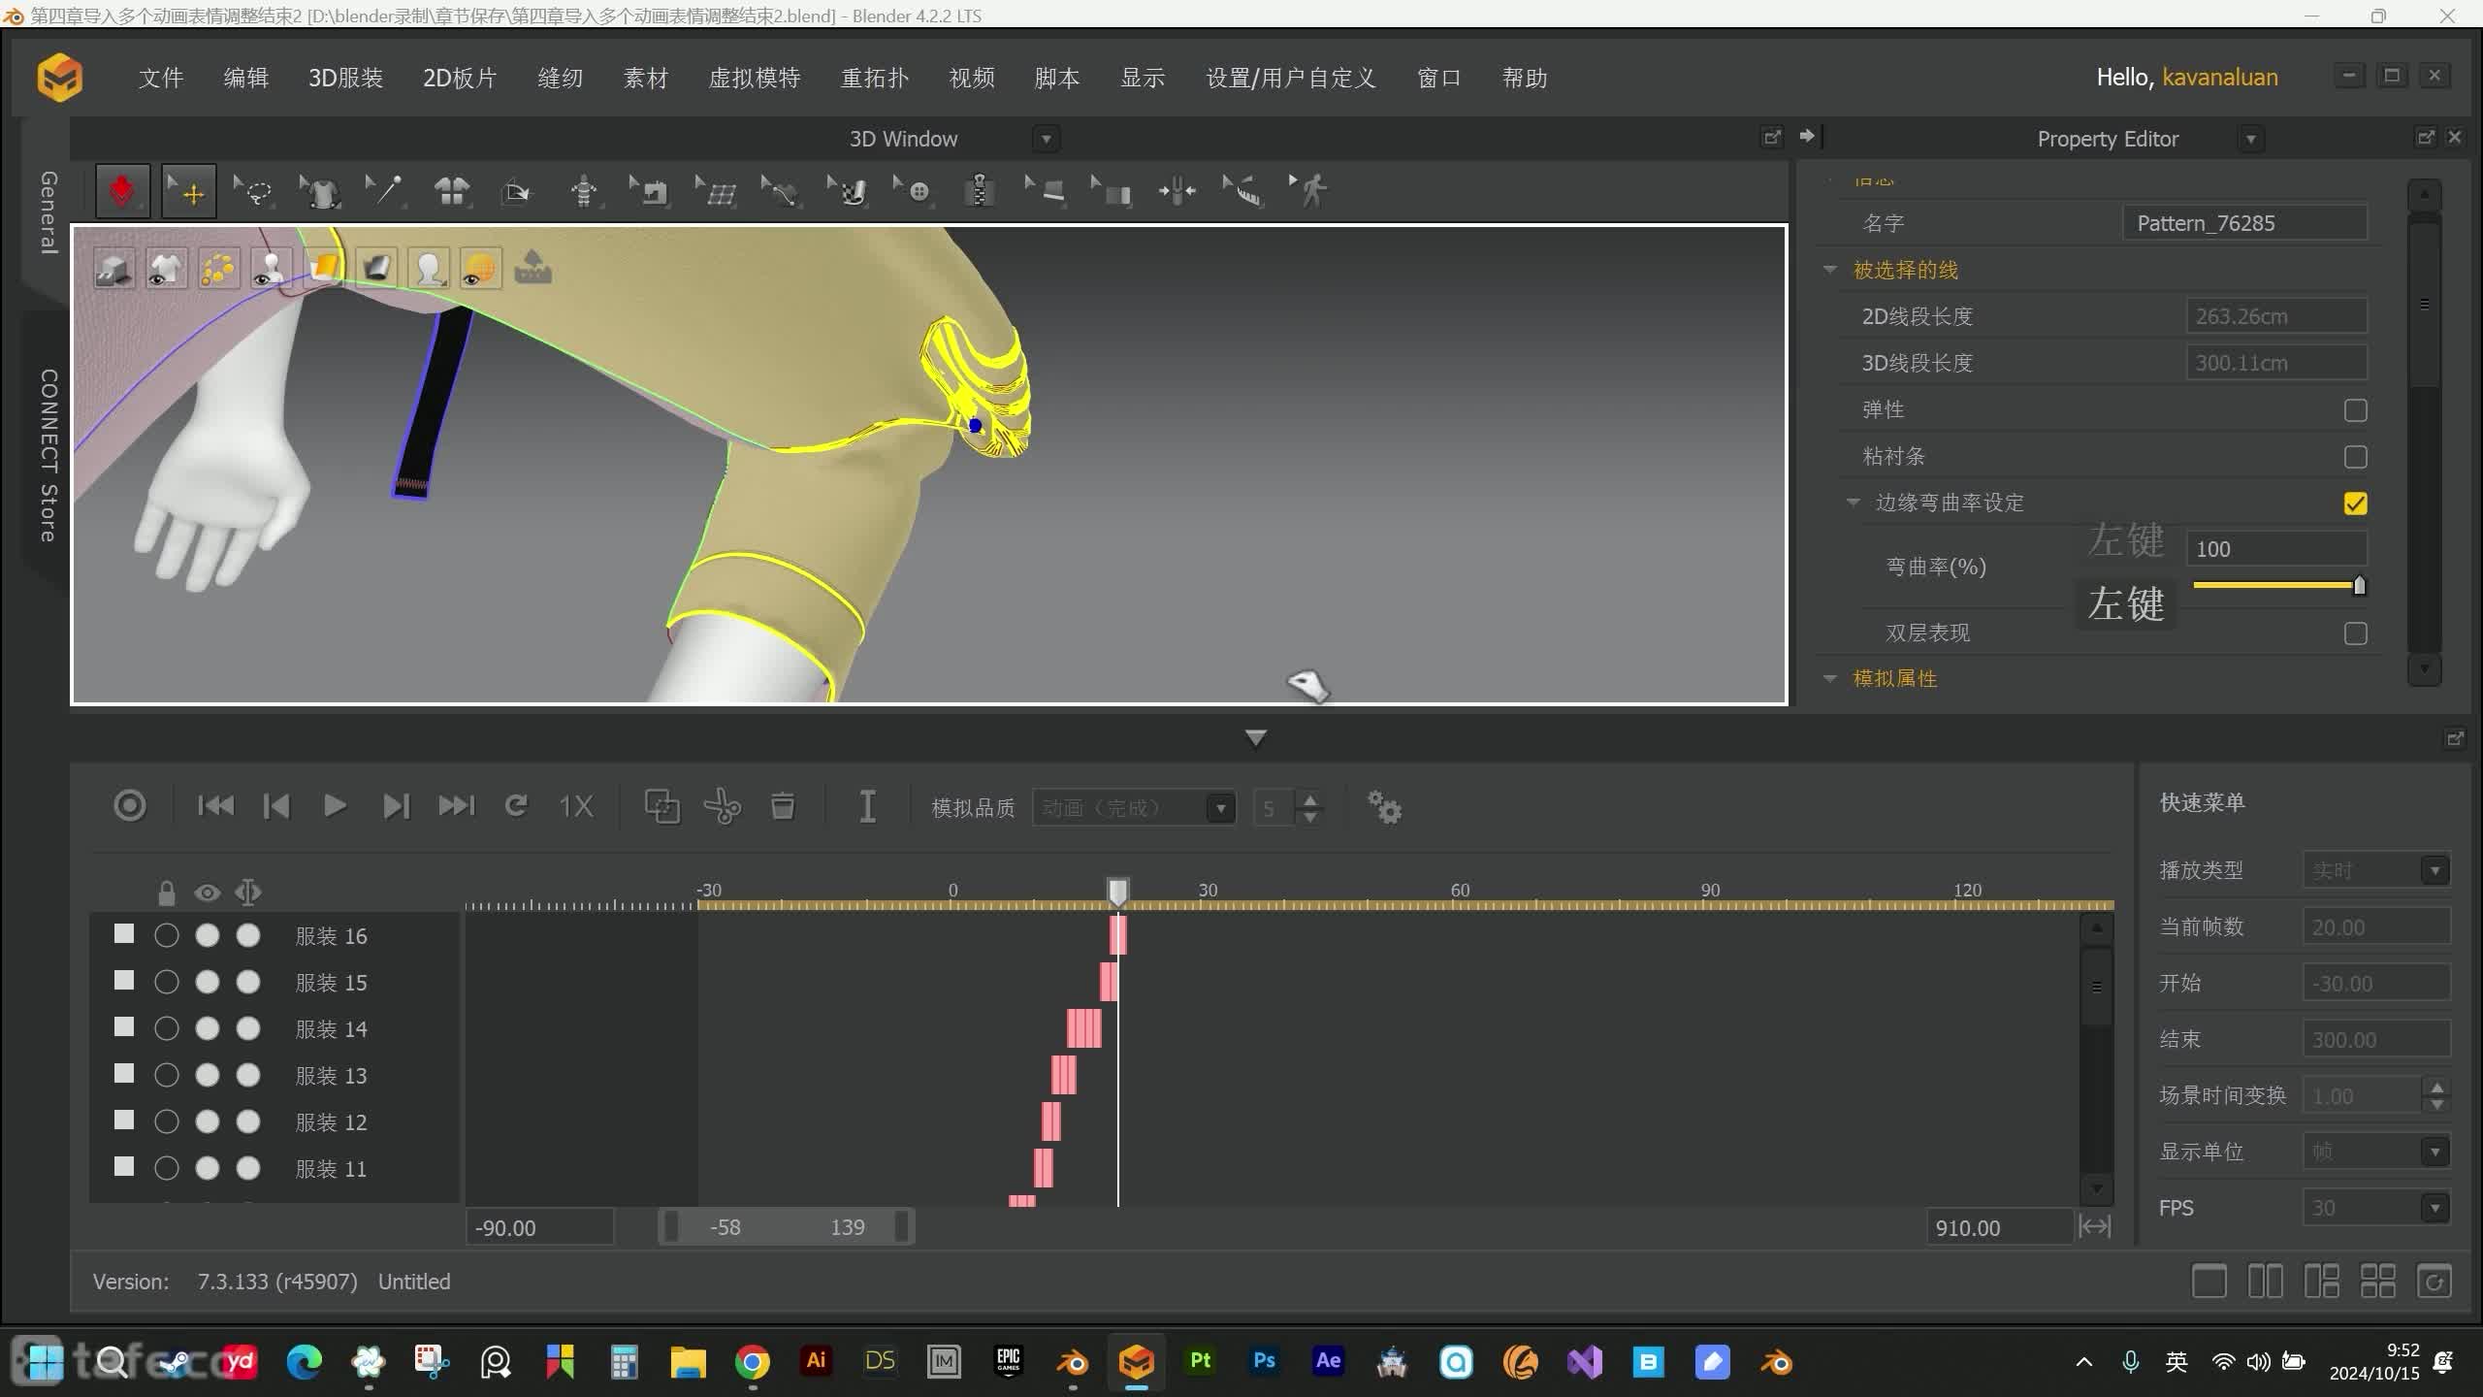Enable the 双层表现 checkbox
The image size is (2483, 1397).
click(x=2355, y=634)
